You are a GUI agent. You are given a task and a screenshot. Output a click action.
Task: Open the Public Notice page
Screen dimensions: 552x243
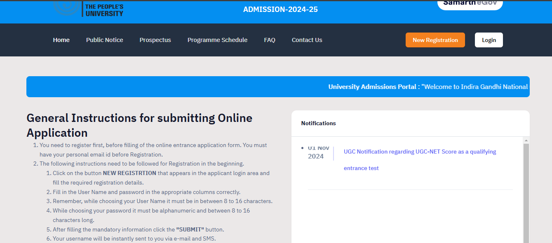click(104, 40)
